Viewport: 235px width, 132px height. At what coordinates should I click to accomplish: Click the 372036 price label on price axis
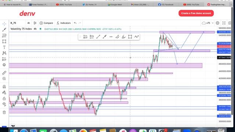(224, 95)
